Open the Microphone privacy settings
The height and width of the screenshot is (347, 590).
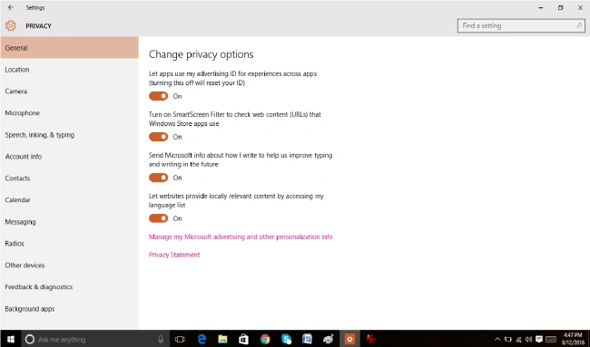[x=69, y=113]
